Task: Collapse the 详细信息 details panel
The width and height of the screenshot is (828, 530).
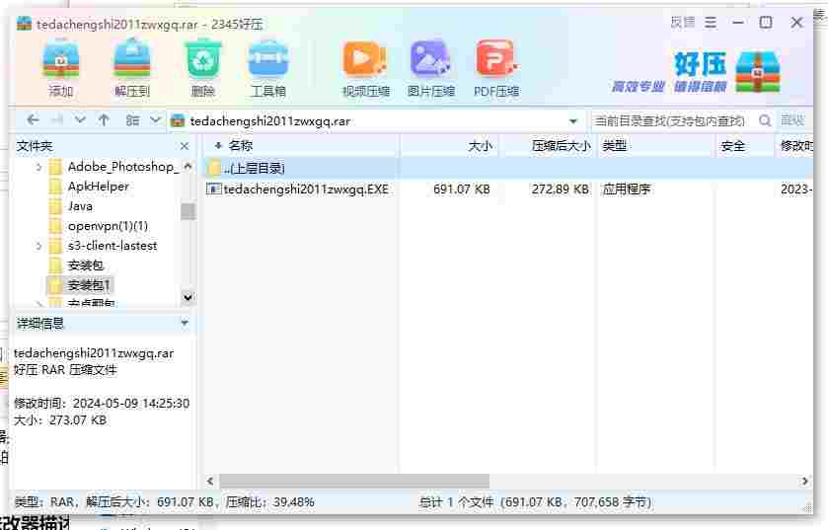Action: (x=185, y=323)
